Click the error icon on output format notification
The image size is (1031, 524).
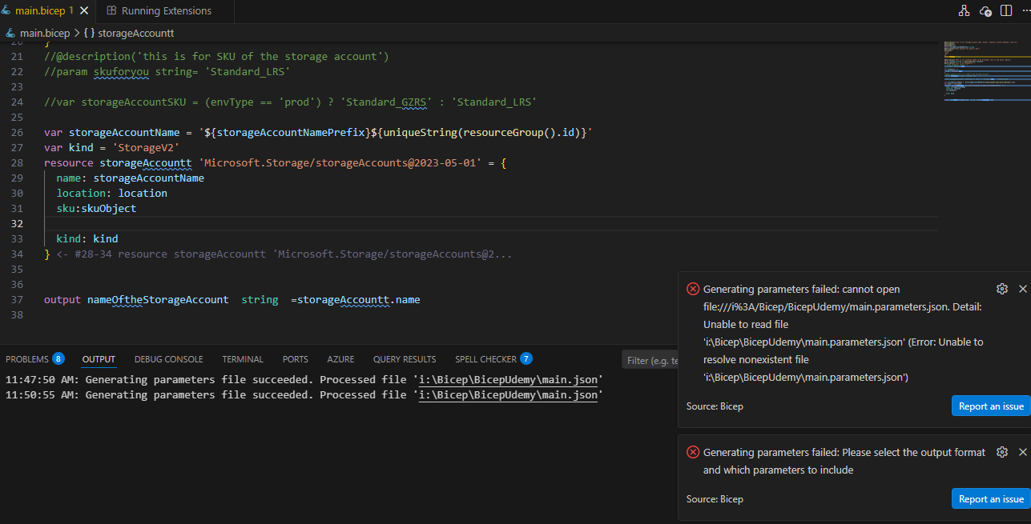693,452
